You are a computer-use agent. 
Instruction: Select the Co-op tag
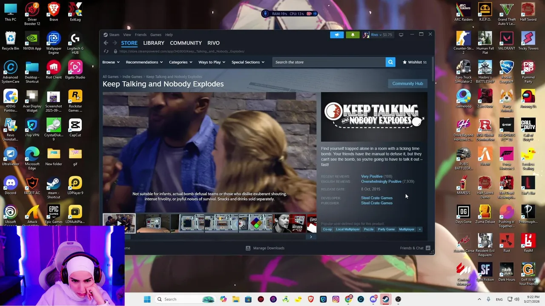point(327,229)
